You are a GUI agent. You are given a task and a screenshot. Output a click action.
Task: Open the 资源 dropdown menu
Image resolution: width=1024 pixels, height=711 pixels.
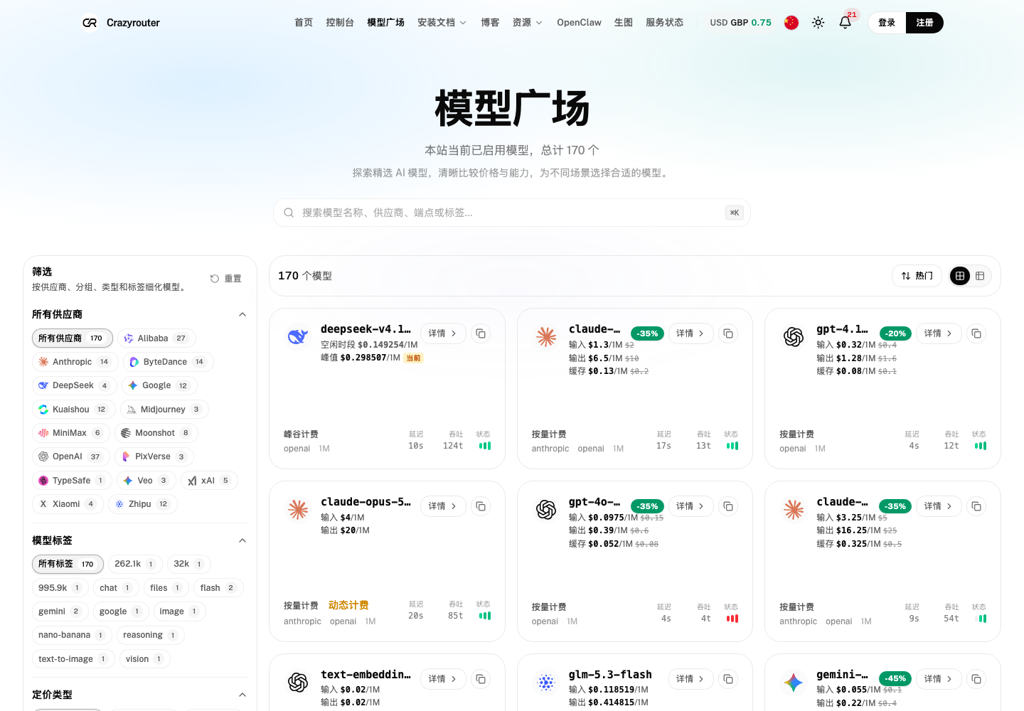528,23
